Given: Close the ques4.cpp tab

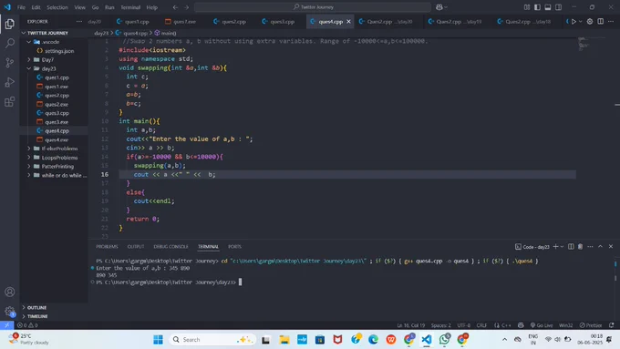Looking at the screenshot, I should 348,21.
